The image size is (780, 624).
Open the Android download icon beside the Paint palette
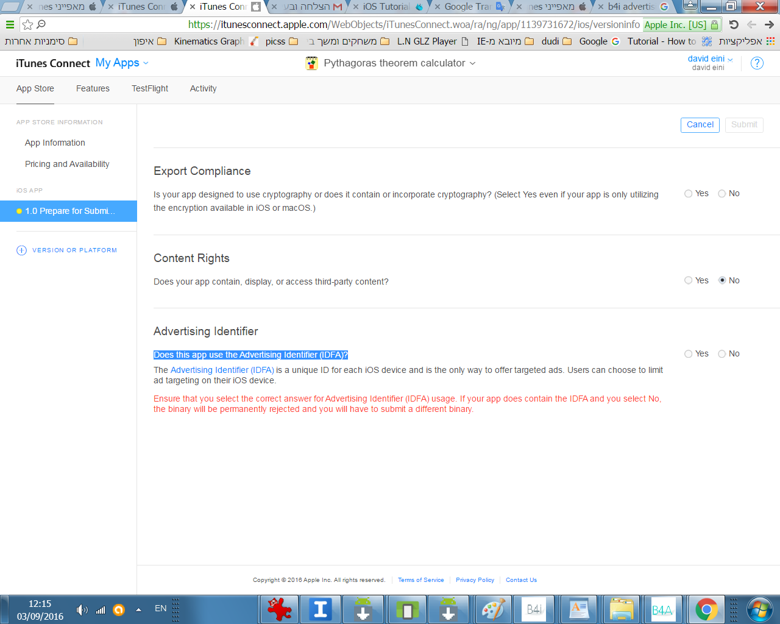point(448,609)
